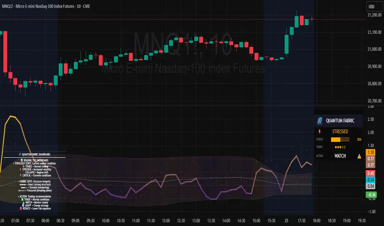
Task: Click the Quantum Fabric feather logo icon
Action: (x=320, y=121)
